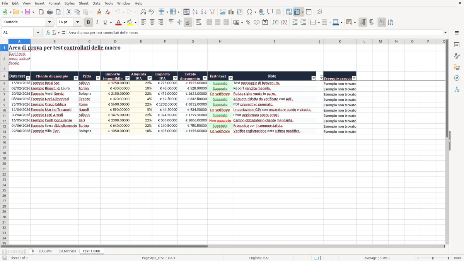Open filter dropdown for Data test column
The width and height of the screenshot is (464, 261).
click(28, 78)
